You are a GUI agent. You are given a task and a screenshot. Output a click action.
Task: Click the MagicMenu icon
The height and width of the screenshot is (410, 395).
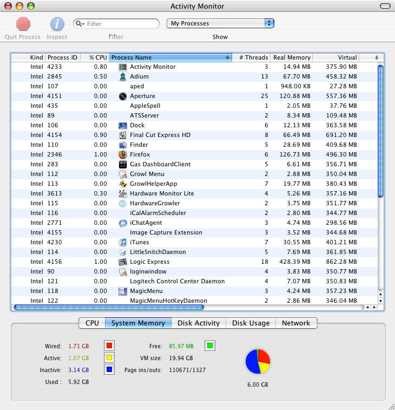(x=122, y=291)
